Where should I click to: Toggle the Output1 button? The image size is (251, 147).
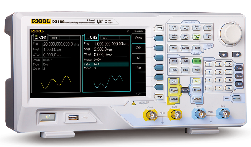(174, 99)
